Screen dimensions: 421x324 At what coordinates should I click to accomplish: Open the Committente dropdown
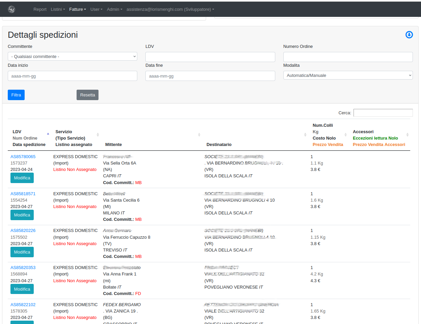point(73,57)
